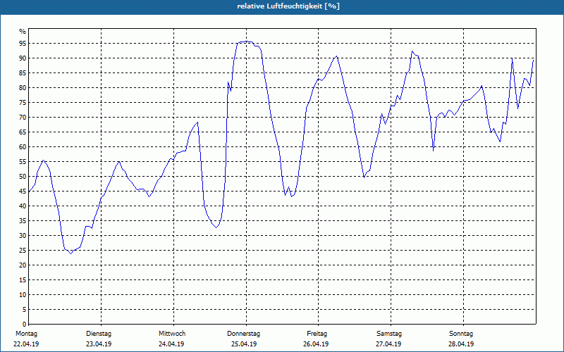Select the '22.04.19' date label

tap(26, 344)
